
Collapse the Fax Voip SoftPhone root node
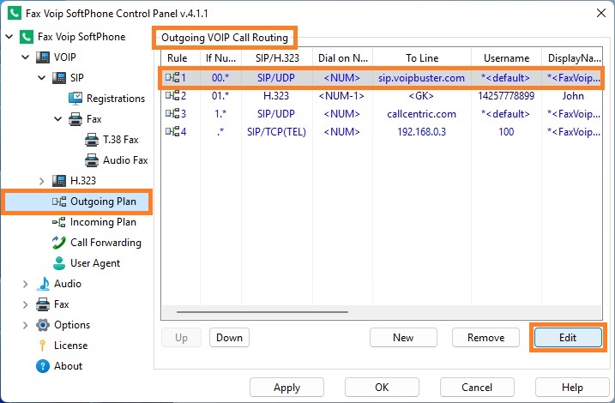[9, 37]
